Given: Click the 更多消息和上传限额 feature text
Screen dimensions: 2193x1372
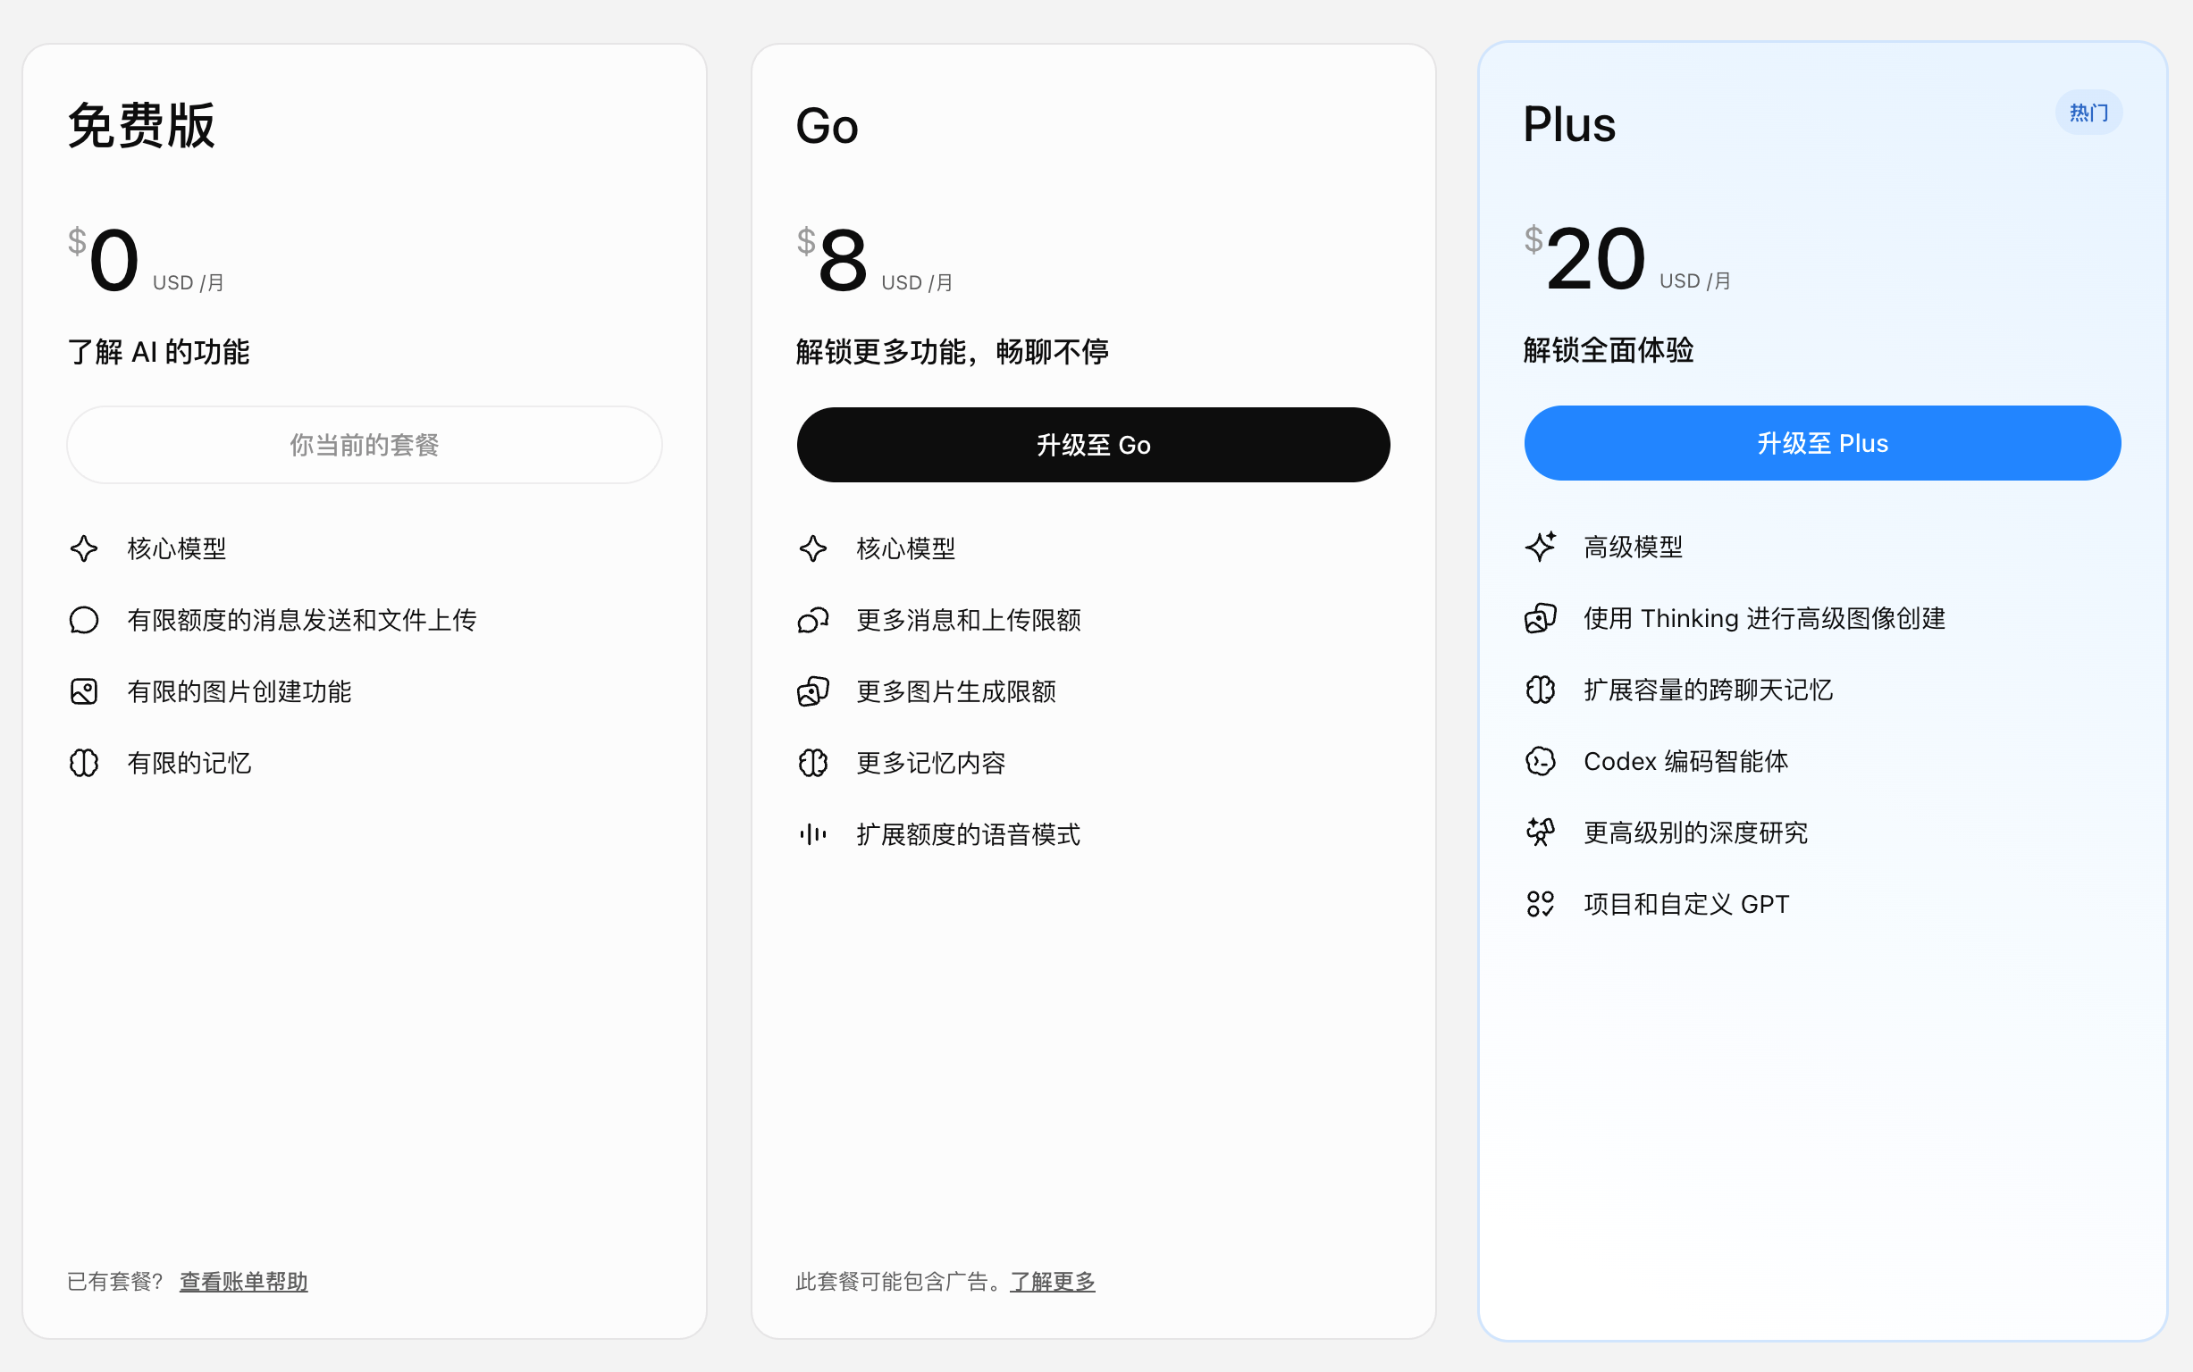Looking at the screenshot, I should (969, 620).
